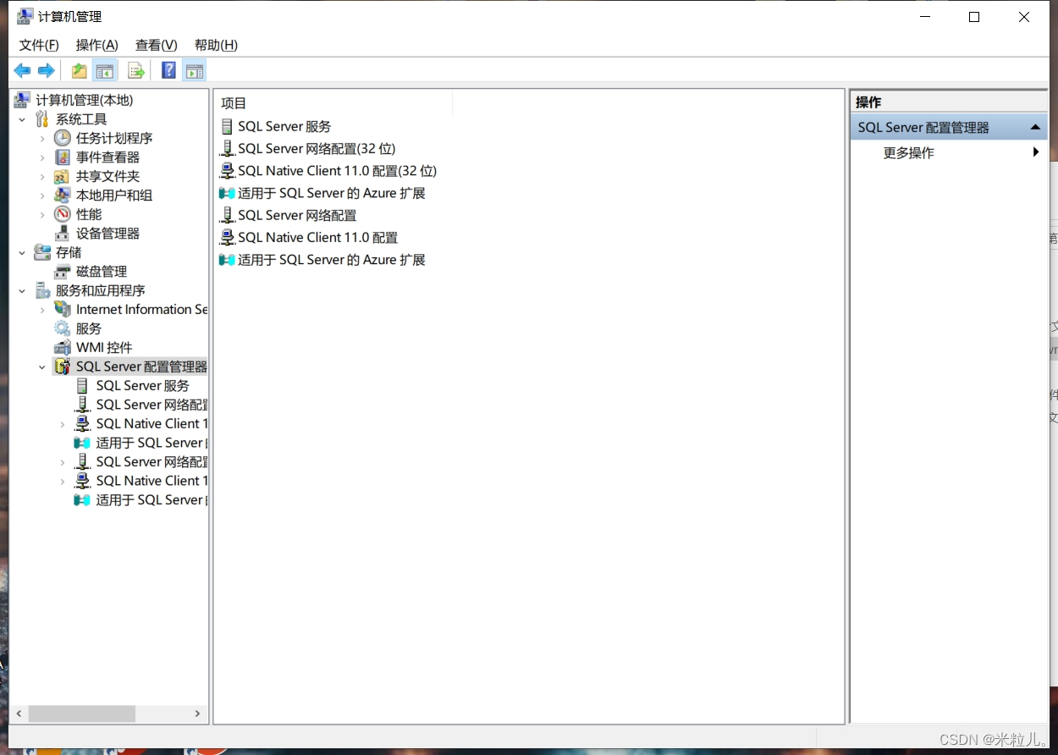Viewport: 1058px width, 755px height.
Task: Select WMI 控件 in the tree
Action: point(104,348)
